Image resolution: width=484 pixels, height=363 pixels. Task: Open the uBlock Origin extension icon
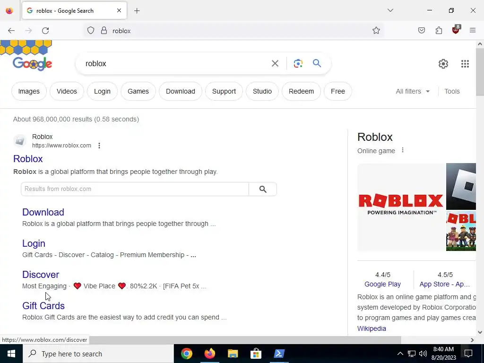click(x=456, y=30)
